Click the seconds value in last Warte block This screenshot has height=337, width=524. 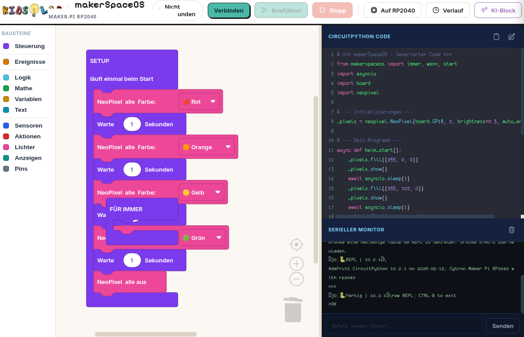click(x=131, y=260)
